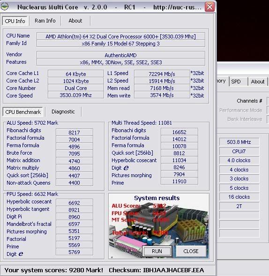
Task: Click the Multi Thread Hyperbolic cosecant score 11034
Action: tap(179, 160)
